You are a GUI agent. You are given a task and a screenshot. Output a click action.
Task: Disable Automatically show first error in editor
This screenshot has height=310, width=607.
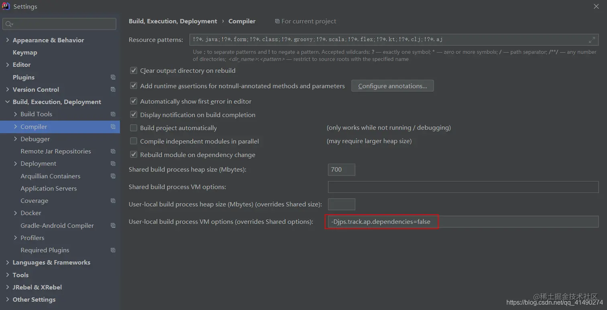click(134, 101)
